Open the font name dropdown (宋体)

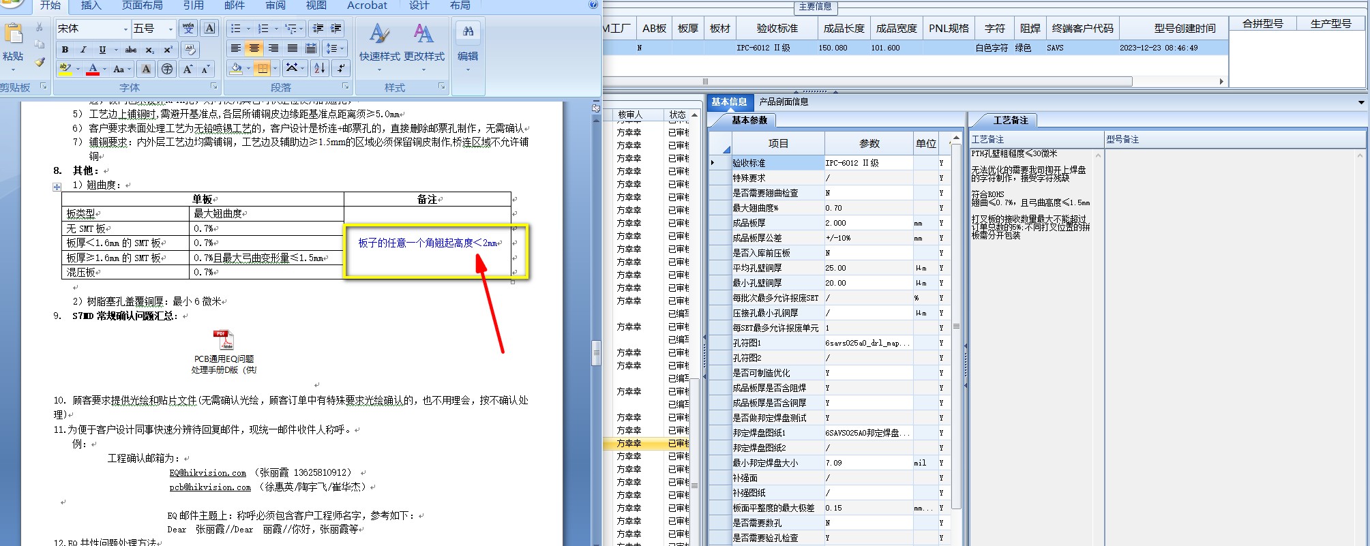[x=125, y=29]
